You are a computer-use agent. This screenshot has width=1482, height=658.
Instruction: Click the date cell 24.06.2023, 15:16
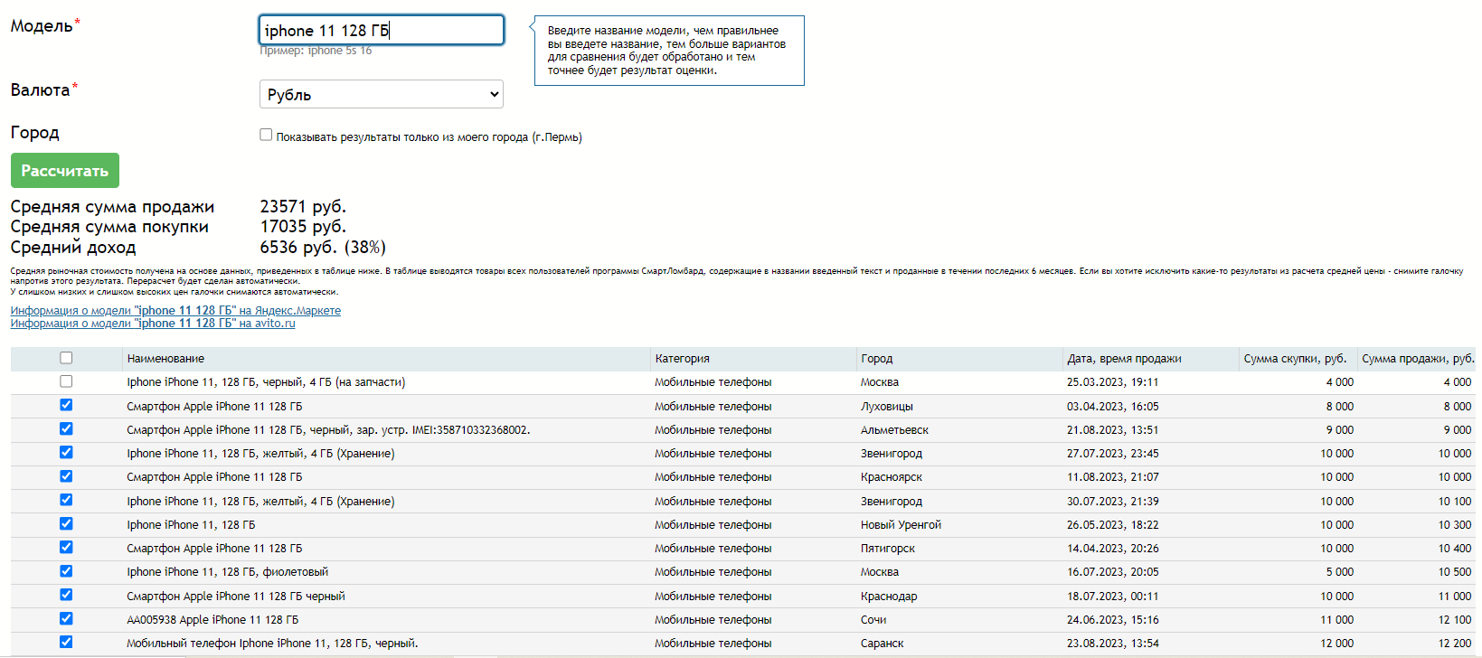[1112, 620]
